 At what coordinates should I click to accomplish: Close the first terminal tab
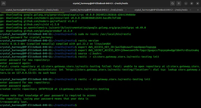(x=61, y=10)
